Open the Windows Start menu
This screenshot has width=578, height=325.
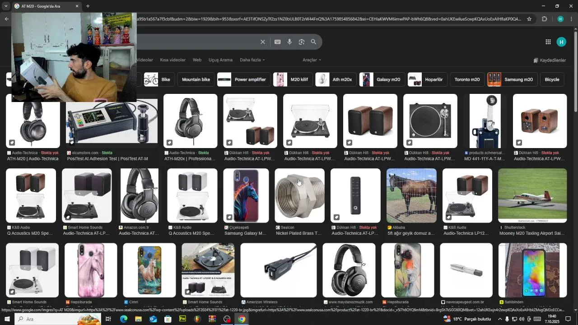[x=7, y=319]
